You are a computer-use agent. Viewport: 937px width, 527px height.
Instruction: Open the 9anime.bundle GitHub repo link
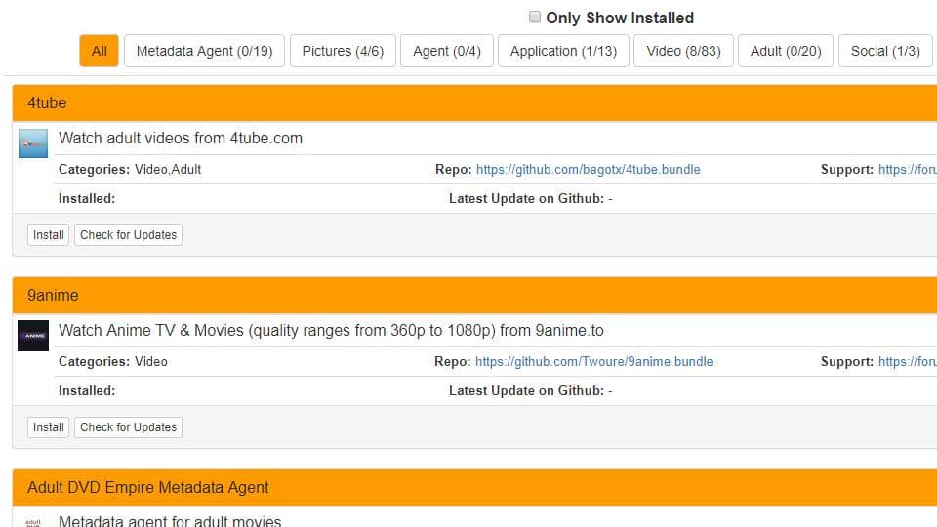594,361
